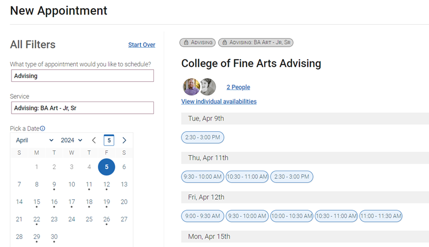This screenshot has width=429, height=247.
Task: Open the 2 People link
Action: (238, 87)
